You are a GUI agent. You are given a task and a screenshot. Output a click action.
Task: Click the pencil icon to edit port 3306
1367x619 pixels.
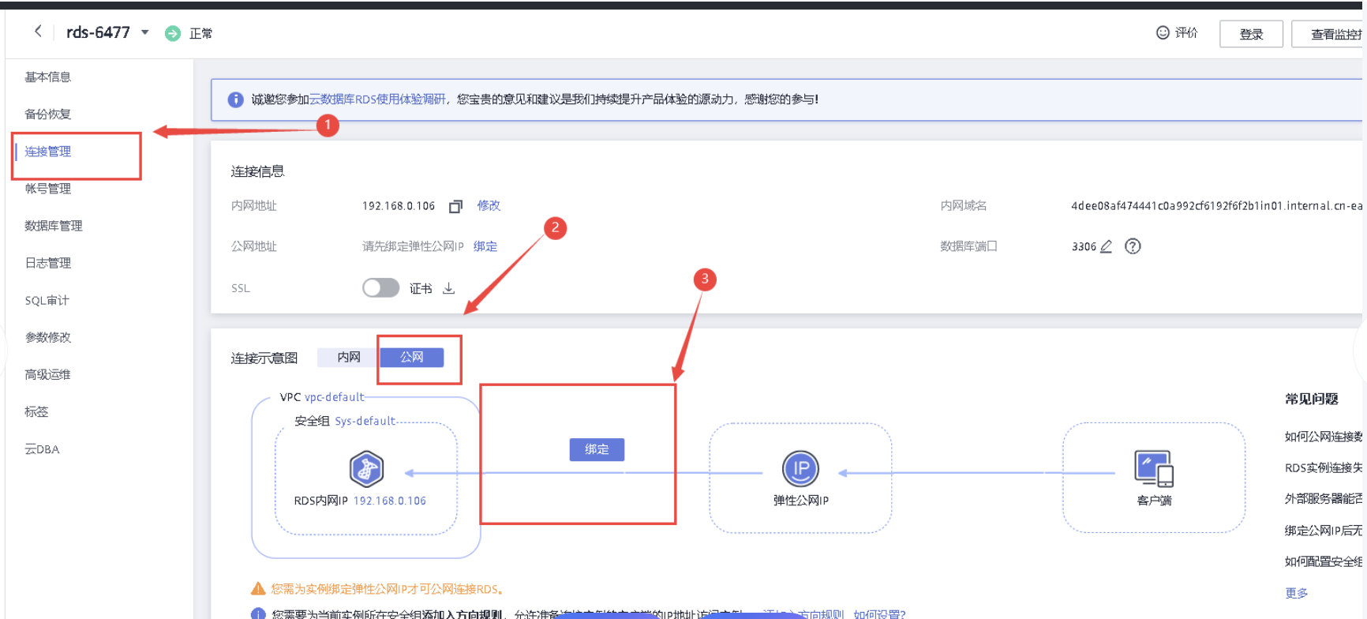click(1106, 246)
